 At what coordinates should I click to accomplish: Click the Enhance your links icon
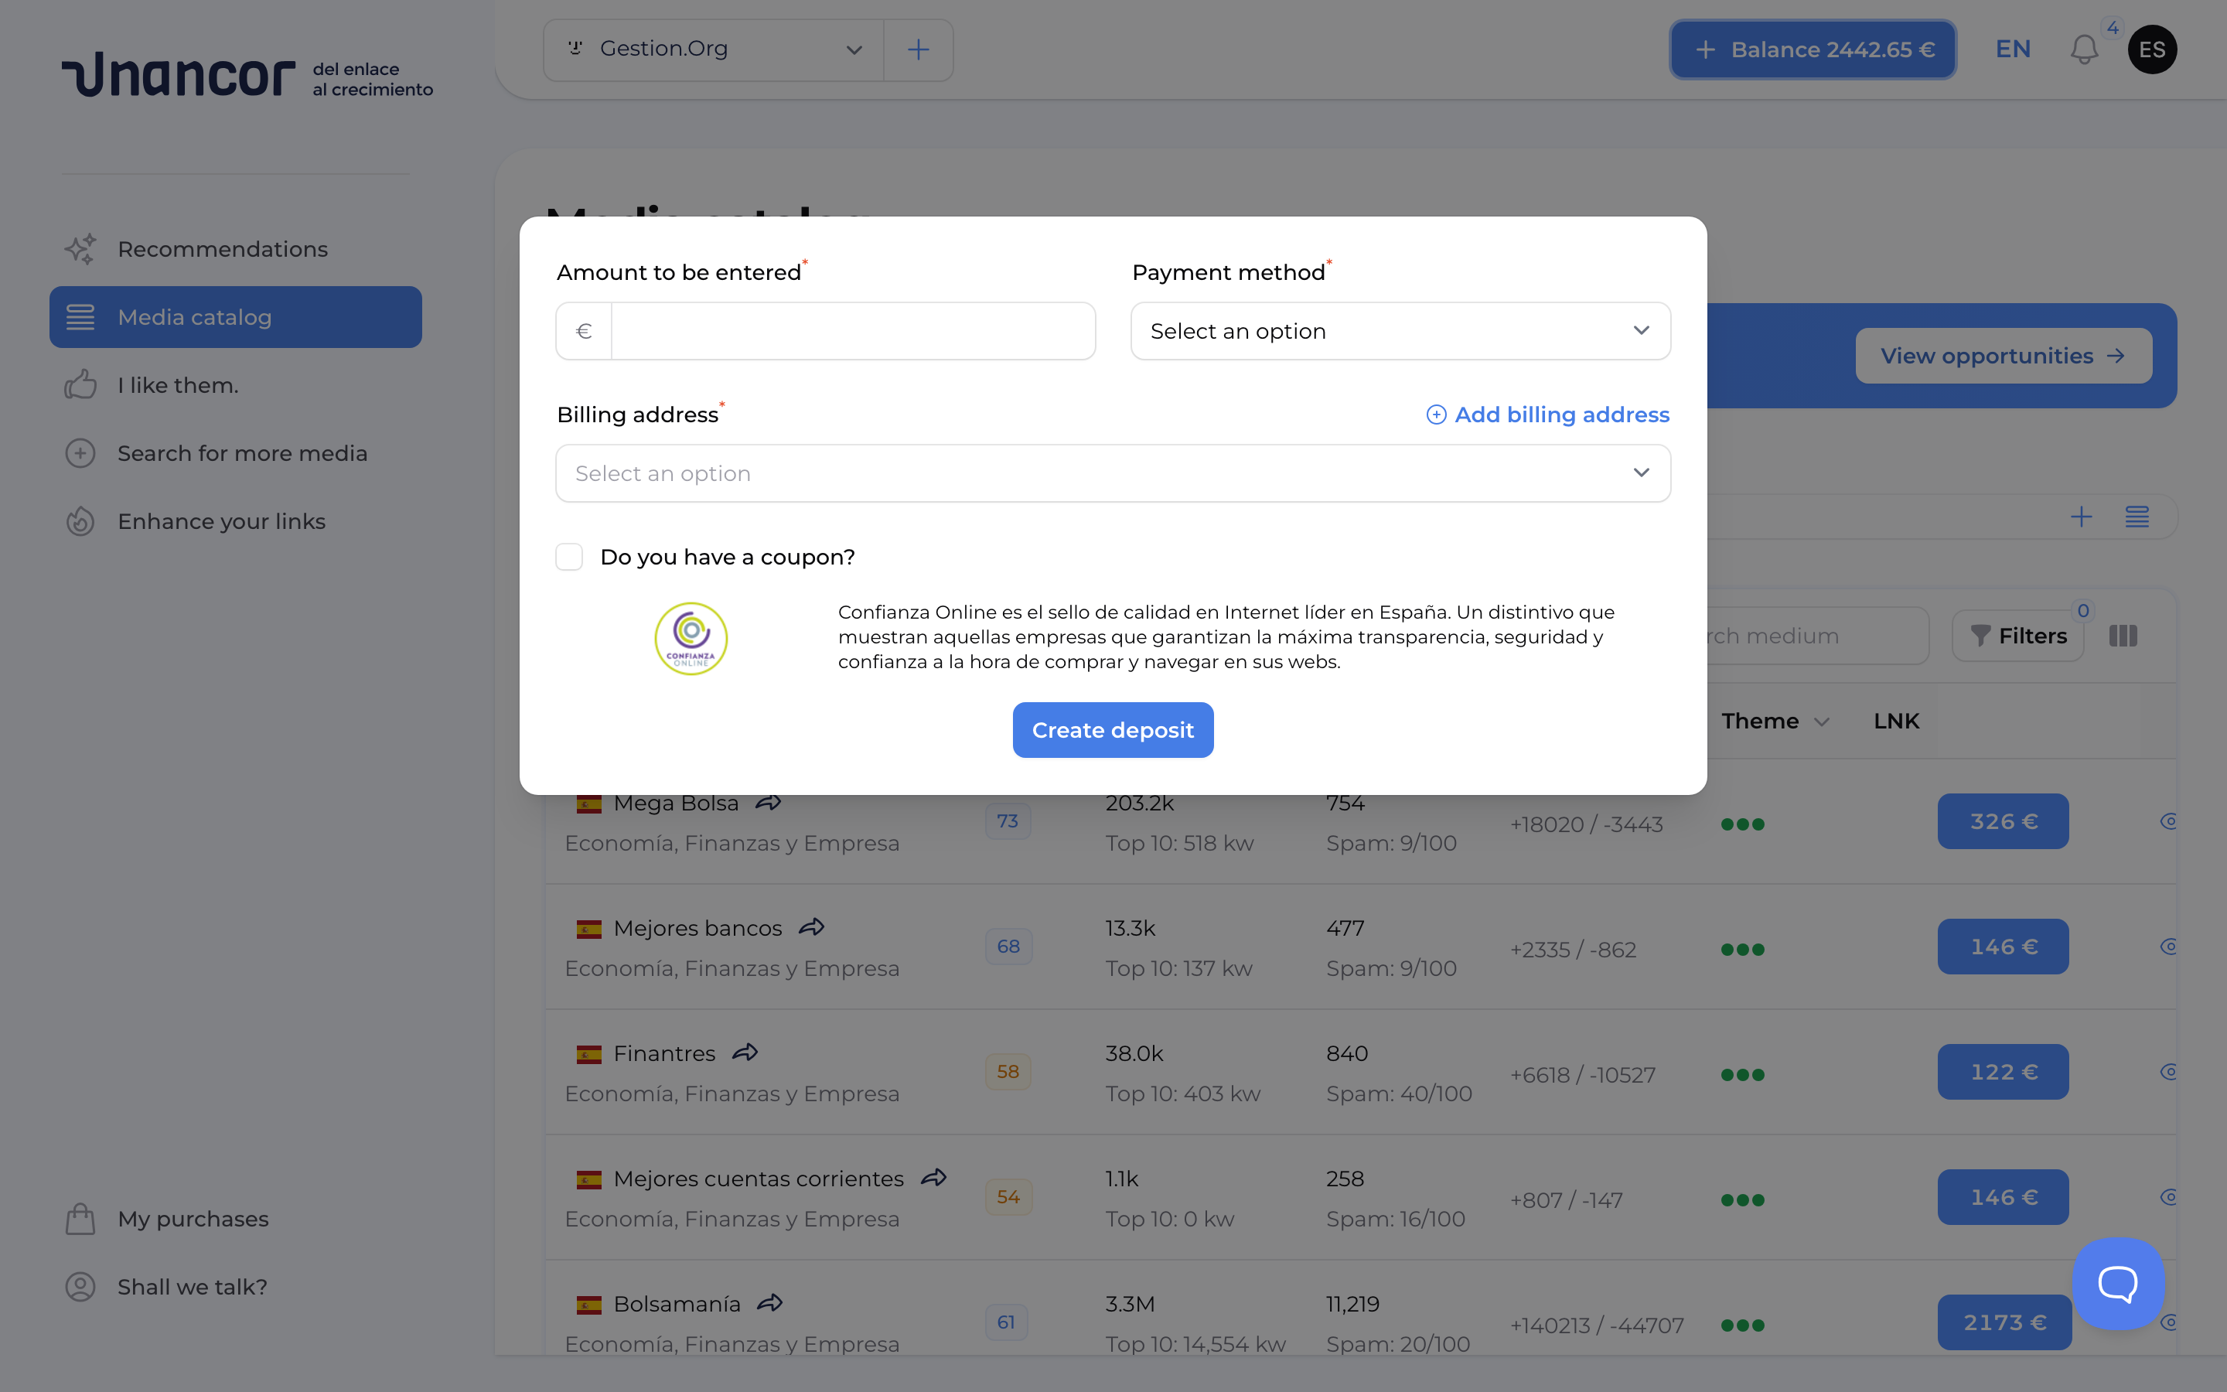click(x=80, y=521)
